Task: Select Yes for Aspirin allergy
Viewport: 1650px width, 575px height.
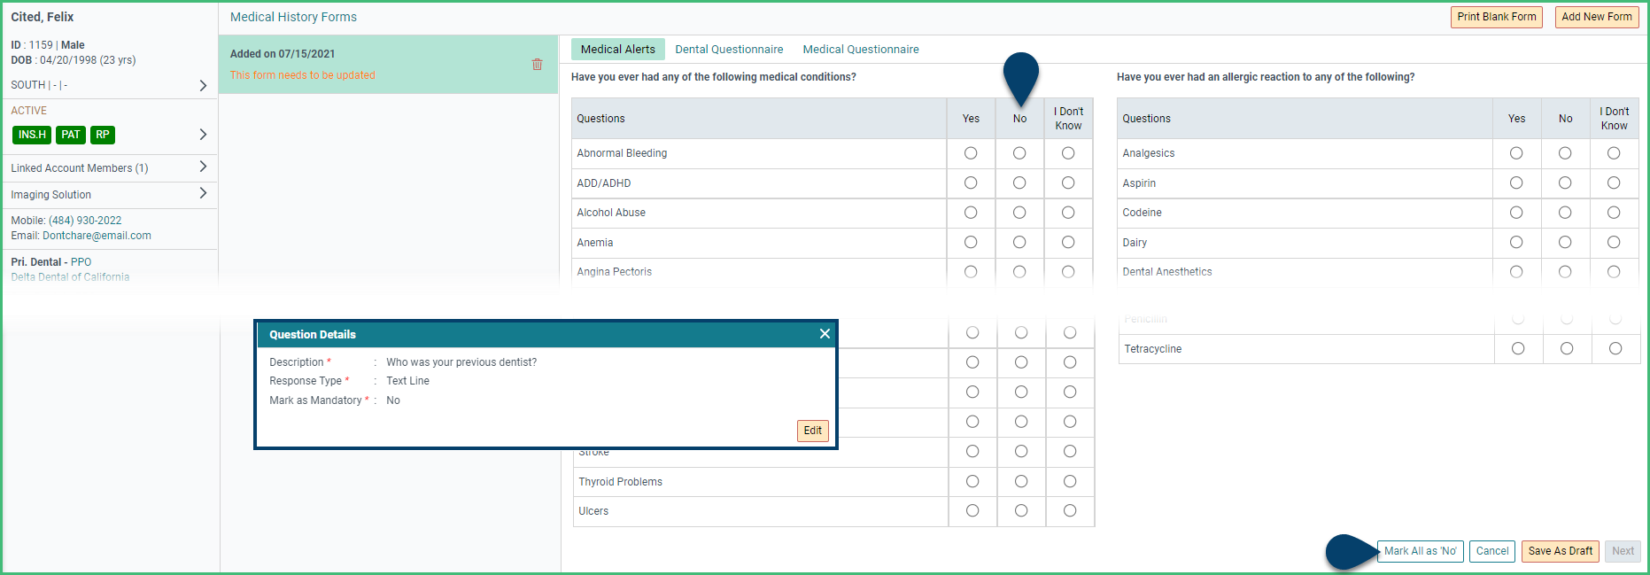Action: pos(1516,183)
